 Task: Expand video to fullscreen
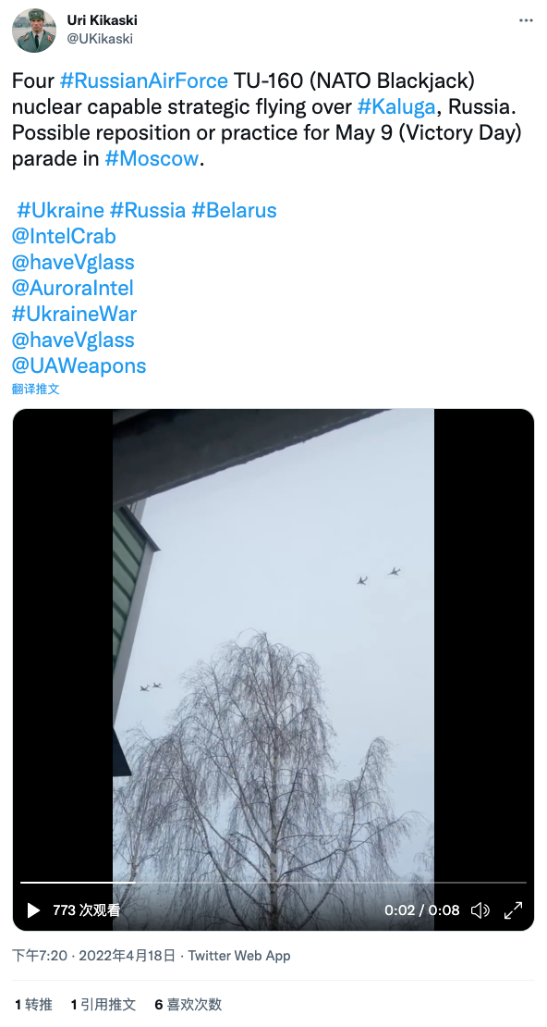[x=513, y=909]
